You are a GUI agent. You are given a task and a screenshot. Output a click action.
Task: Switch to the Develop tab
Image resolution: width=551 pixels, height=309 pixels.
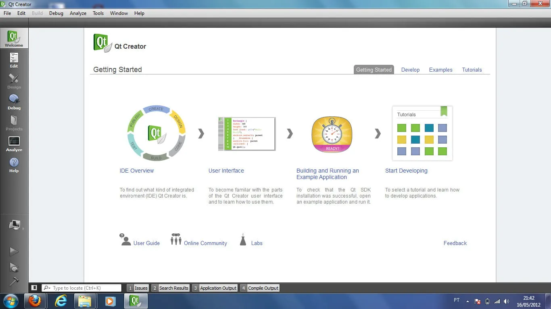click(410, 70)
